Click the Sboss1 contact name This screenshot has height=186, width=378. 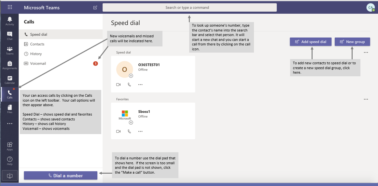click(x=144, y=112)
